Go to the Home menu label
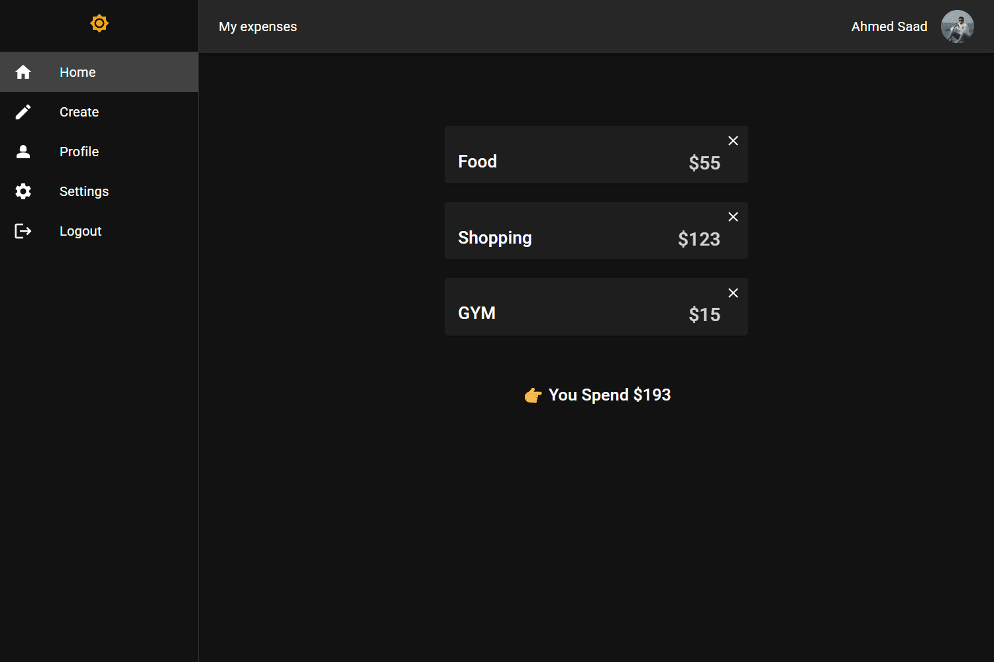 point(78,72)
